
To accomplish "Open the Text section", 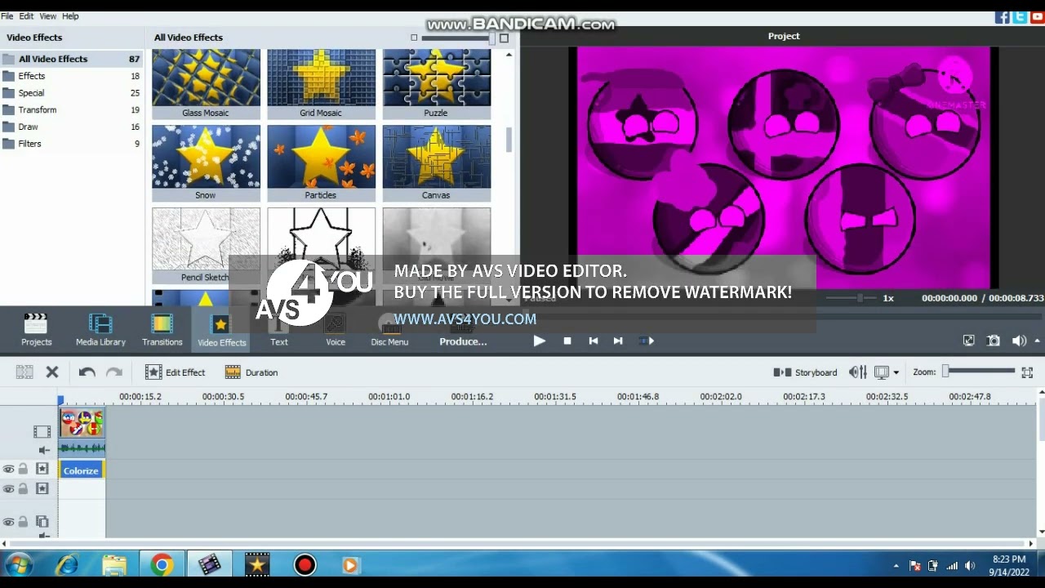I will (x=279, y=330).
